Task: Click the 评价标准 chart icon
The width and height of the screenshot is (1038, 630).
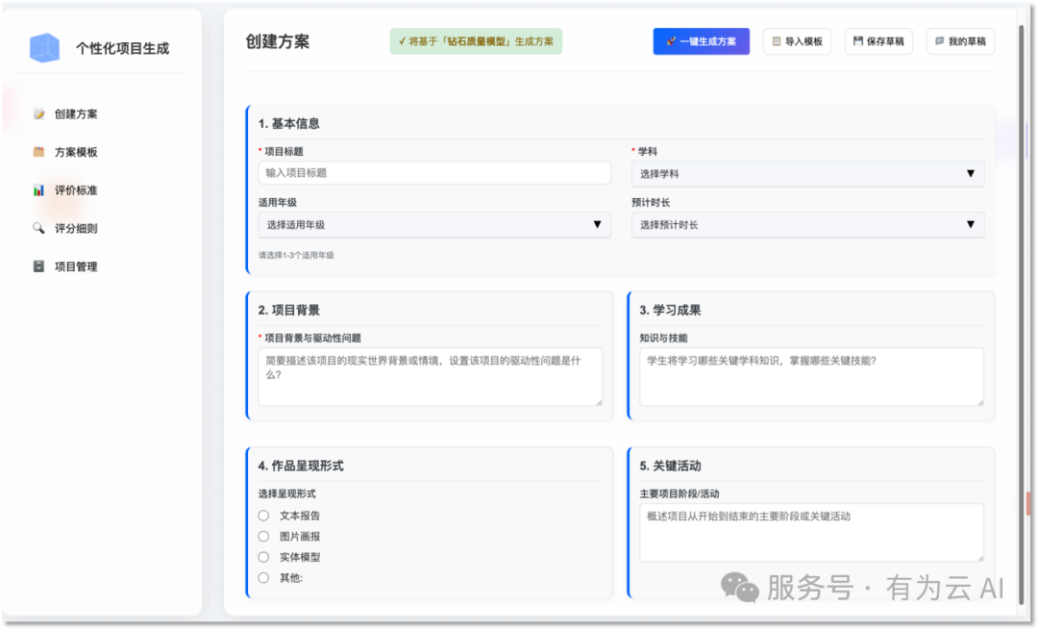Action: click(40, 189)
